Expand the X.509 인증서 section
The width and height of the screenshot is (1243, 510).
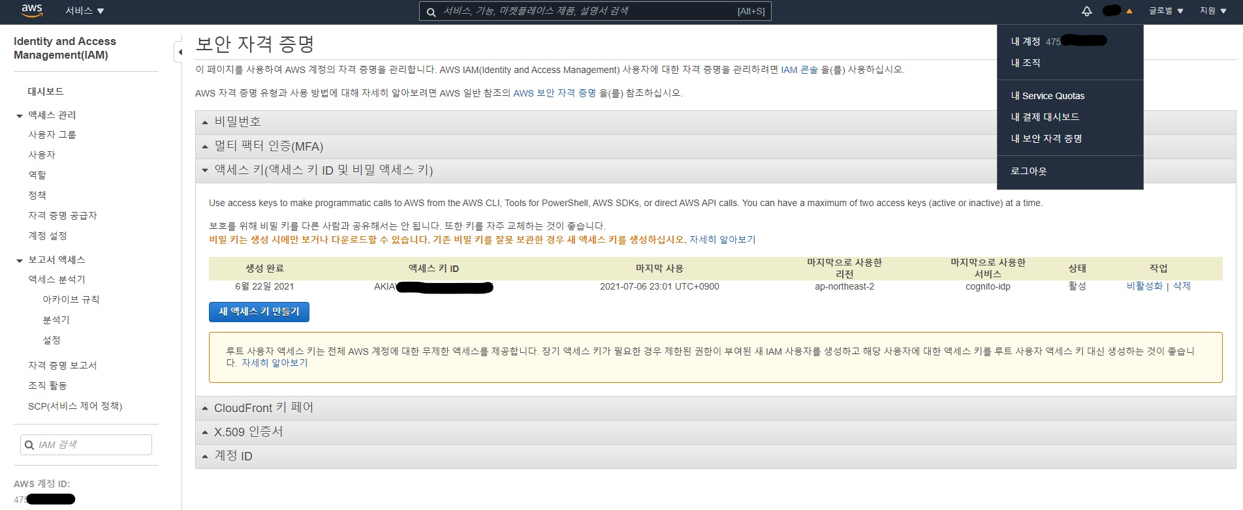click(x=716, y=432)
